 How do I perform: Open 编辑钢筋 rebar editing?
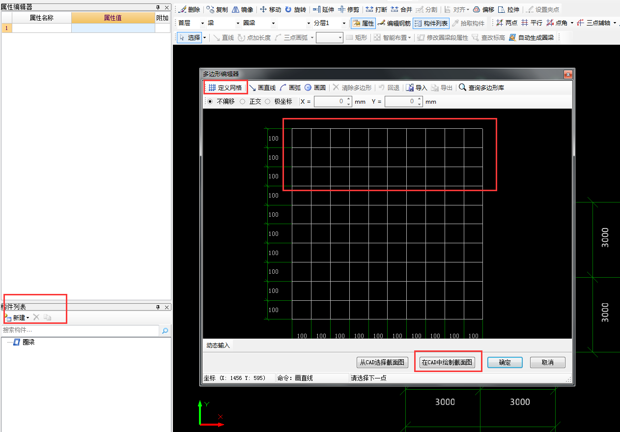[394, 23]
